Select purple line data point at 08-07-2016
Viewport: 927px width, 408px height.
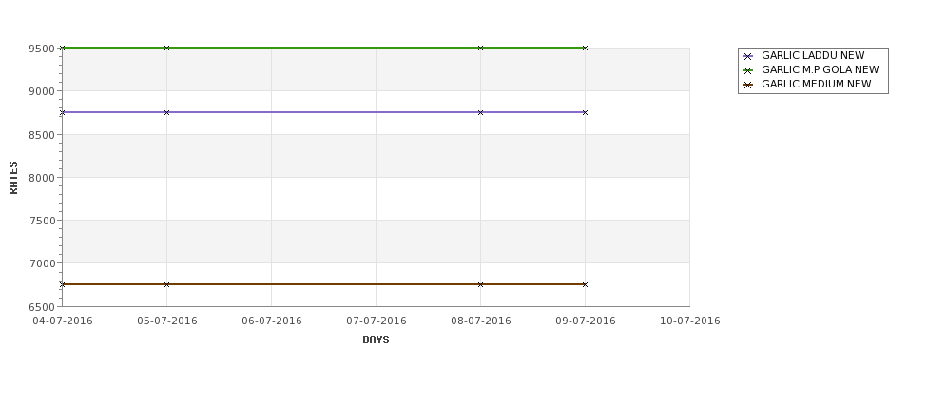coord(481,112)
